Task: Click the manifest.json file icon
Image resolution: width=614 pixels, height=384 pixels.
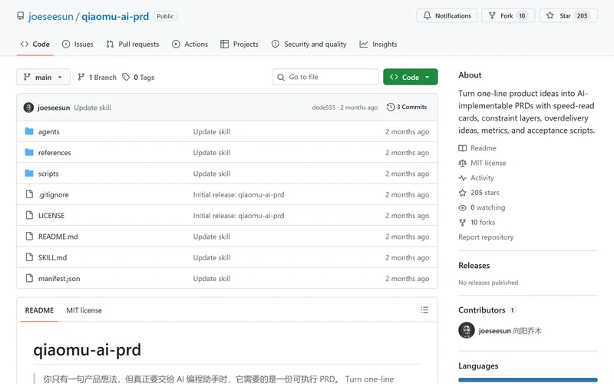Action: (x=29, y=278)
